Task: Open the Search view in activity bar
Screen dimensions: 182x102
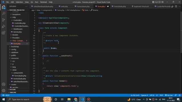Action: pos(3,14)
